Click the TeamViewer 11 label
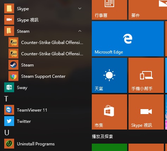The width and height of the screenshot is (167, 151). [32, 110]
